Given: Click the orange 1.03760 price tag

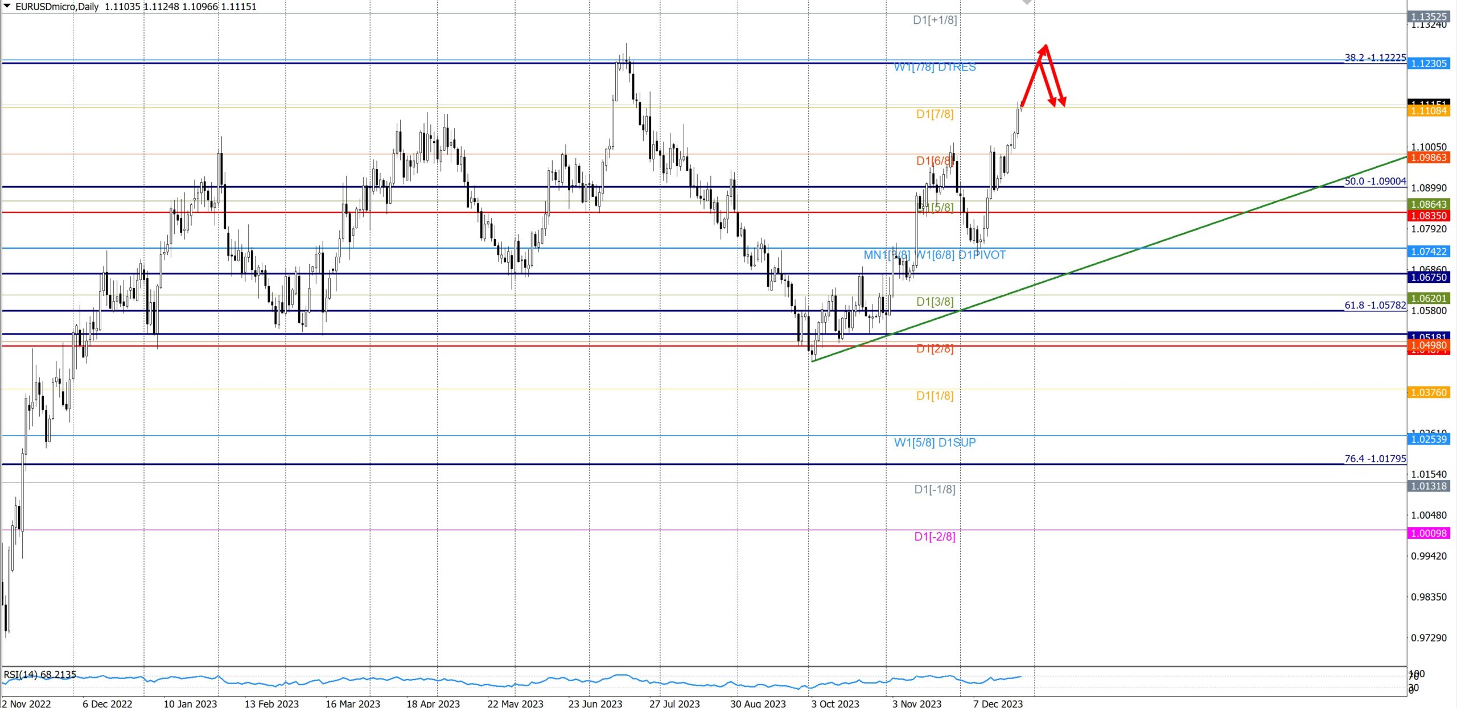Looking at the screenshot, I should pos(1429,392).
